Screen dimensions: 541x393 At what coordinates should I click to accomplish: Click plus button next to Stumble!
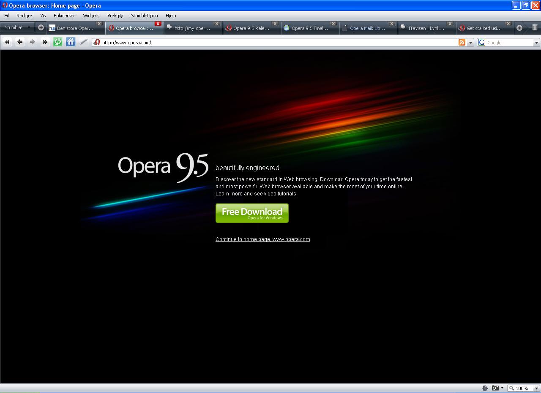pos(41,27)
